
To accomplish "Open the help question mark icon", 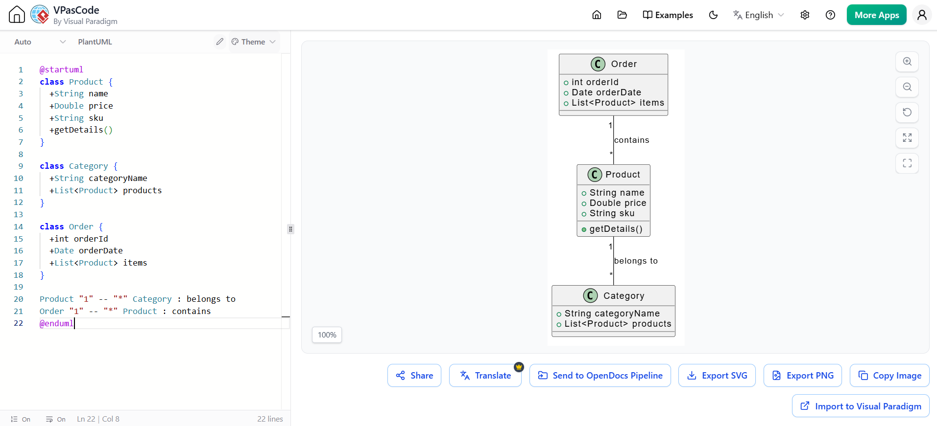I will point(830,15).
